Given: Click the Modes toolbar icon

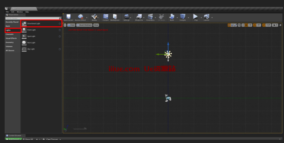Looking at the screenshot, I should click(94, 17).
